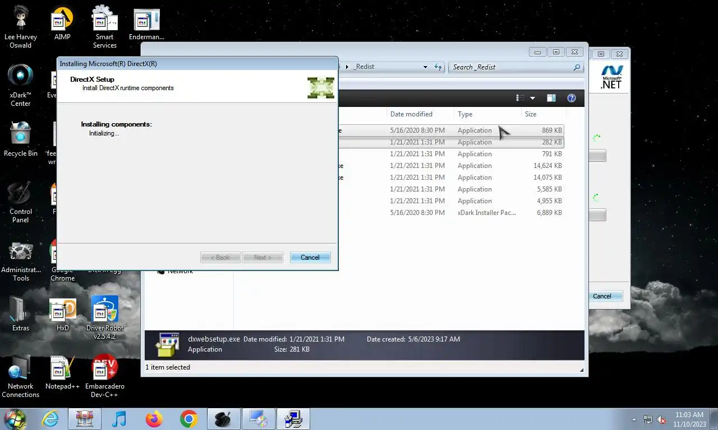718x430 pixels.
Task: Select the 14,075 KB application row
Action: click(450, 177)
